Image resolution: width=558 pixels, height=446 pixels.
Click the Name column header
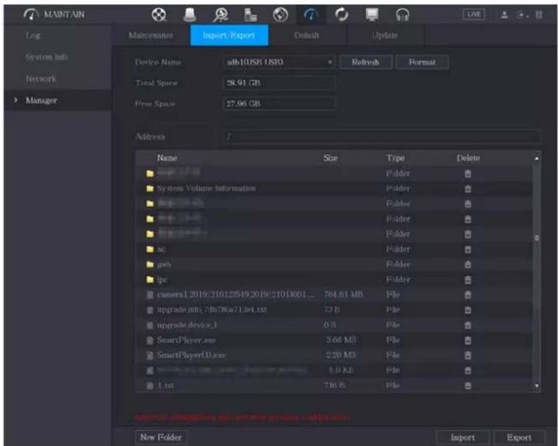167,158
